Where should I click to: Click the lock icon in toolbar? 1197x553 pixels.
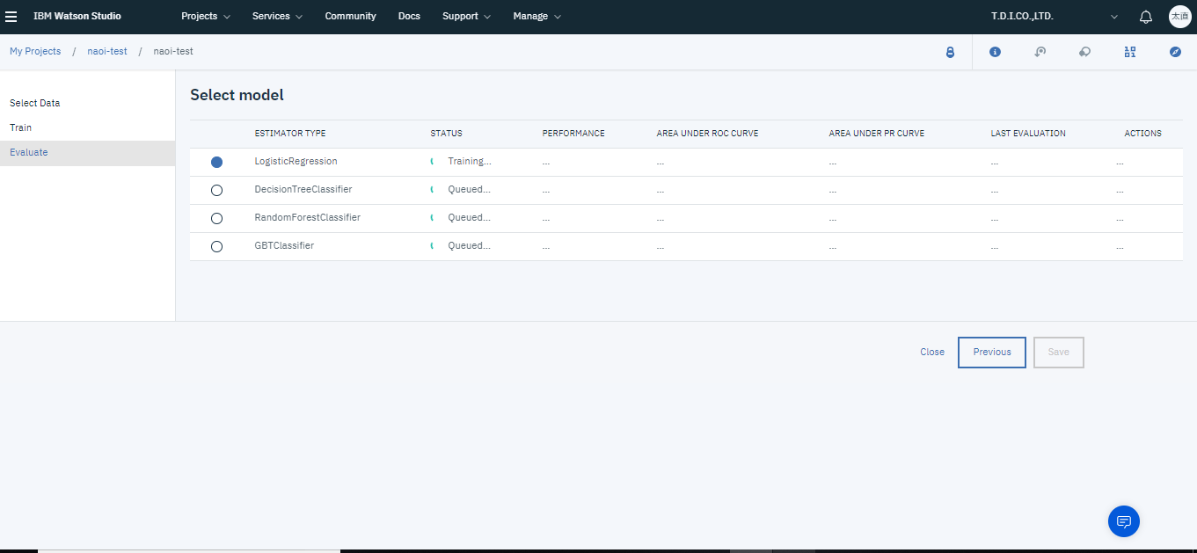click(950, 52)
